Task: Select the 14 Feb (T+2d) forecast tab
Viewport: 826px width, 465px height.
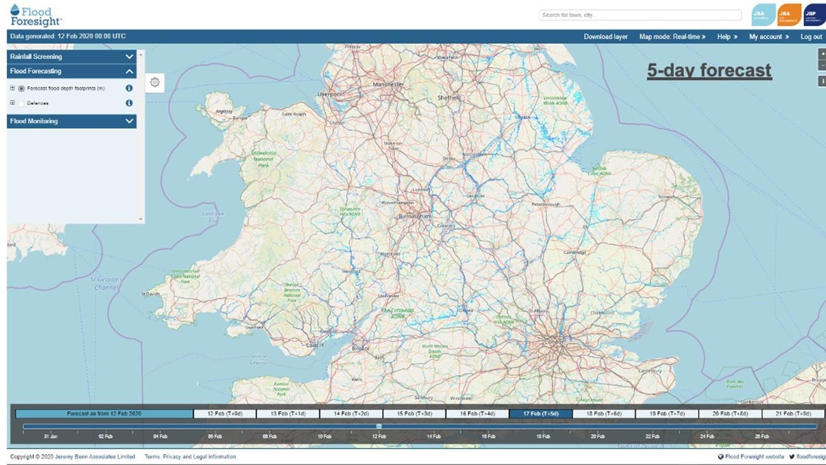Action: [x=351, y=414]
